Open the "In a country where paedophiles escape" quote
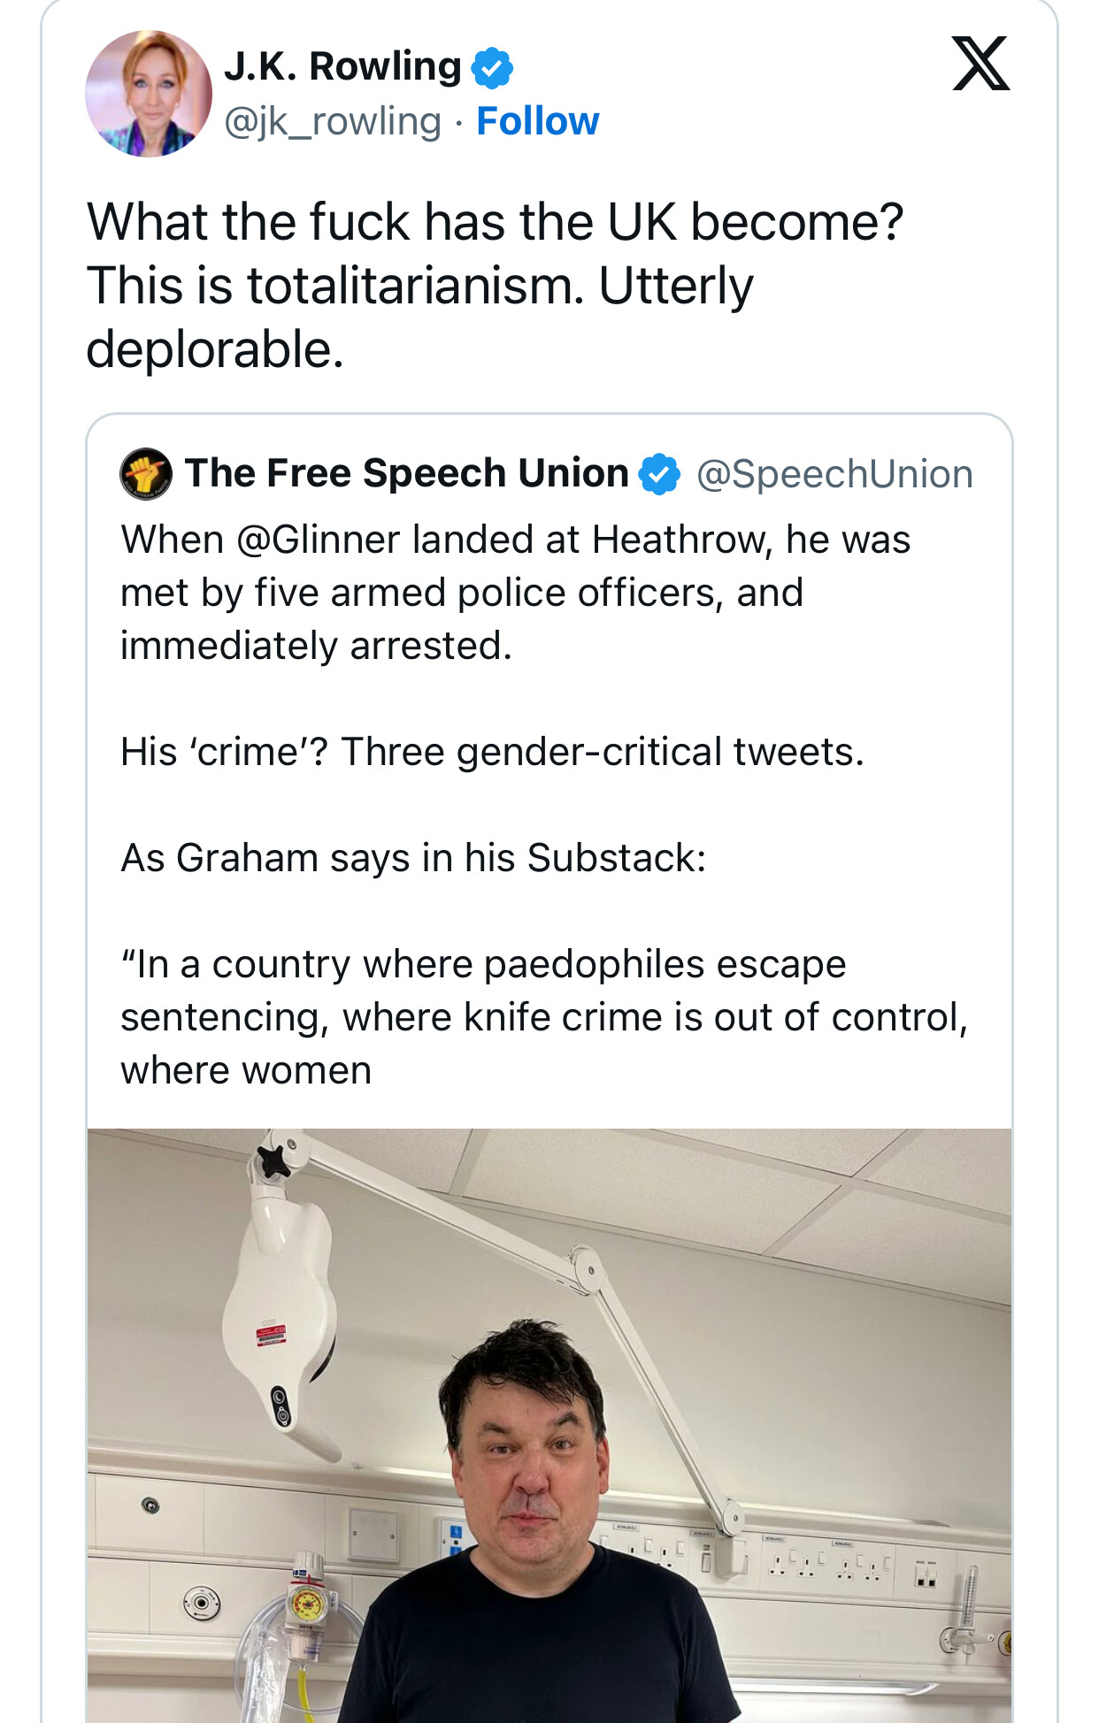 pyautogui.click(x=483, y=964)
